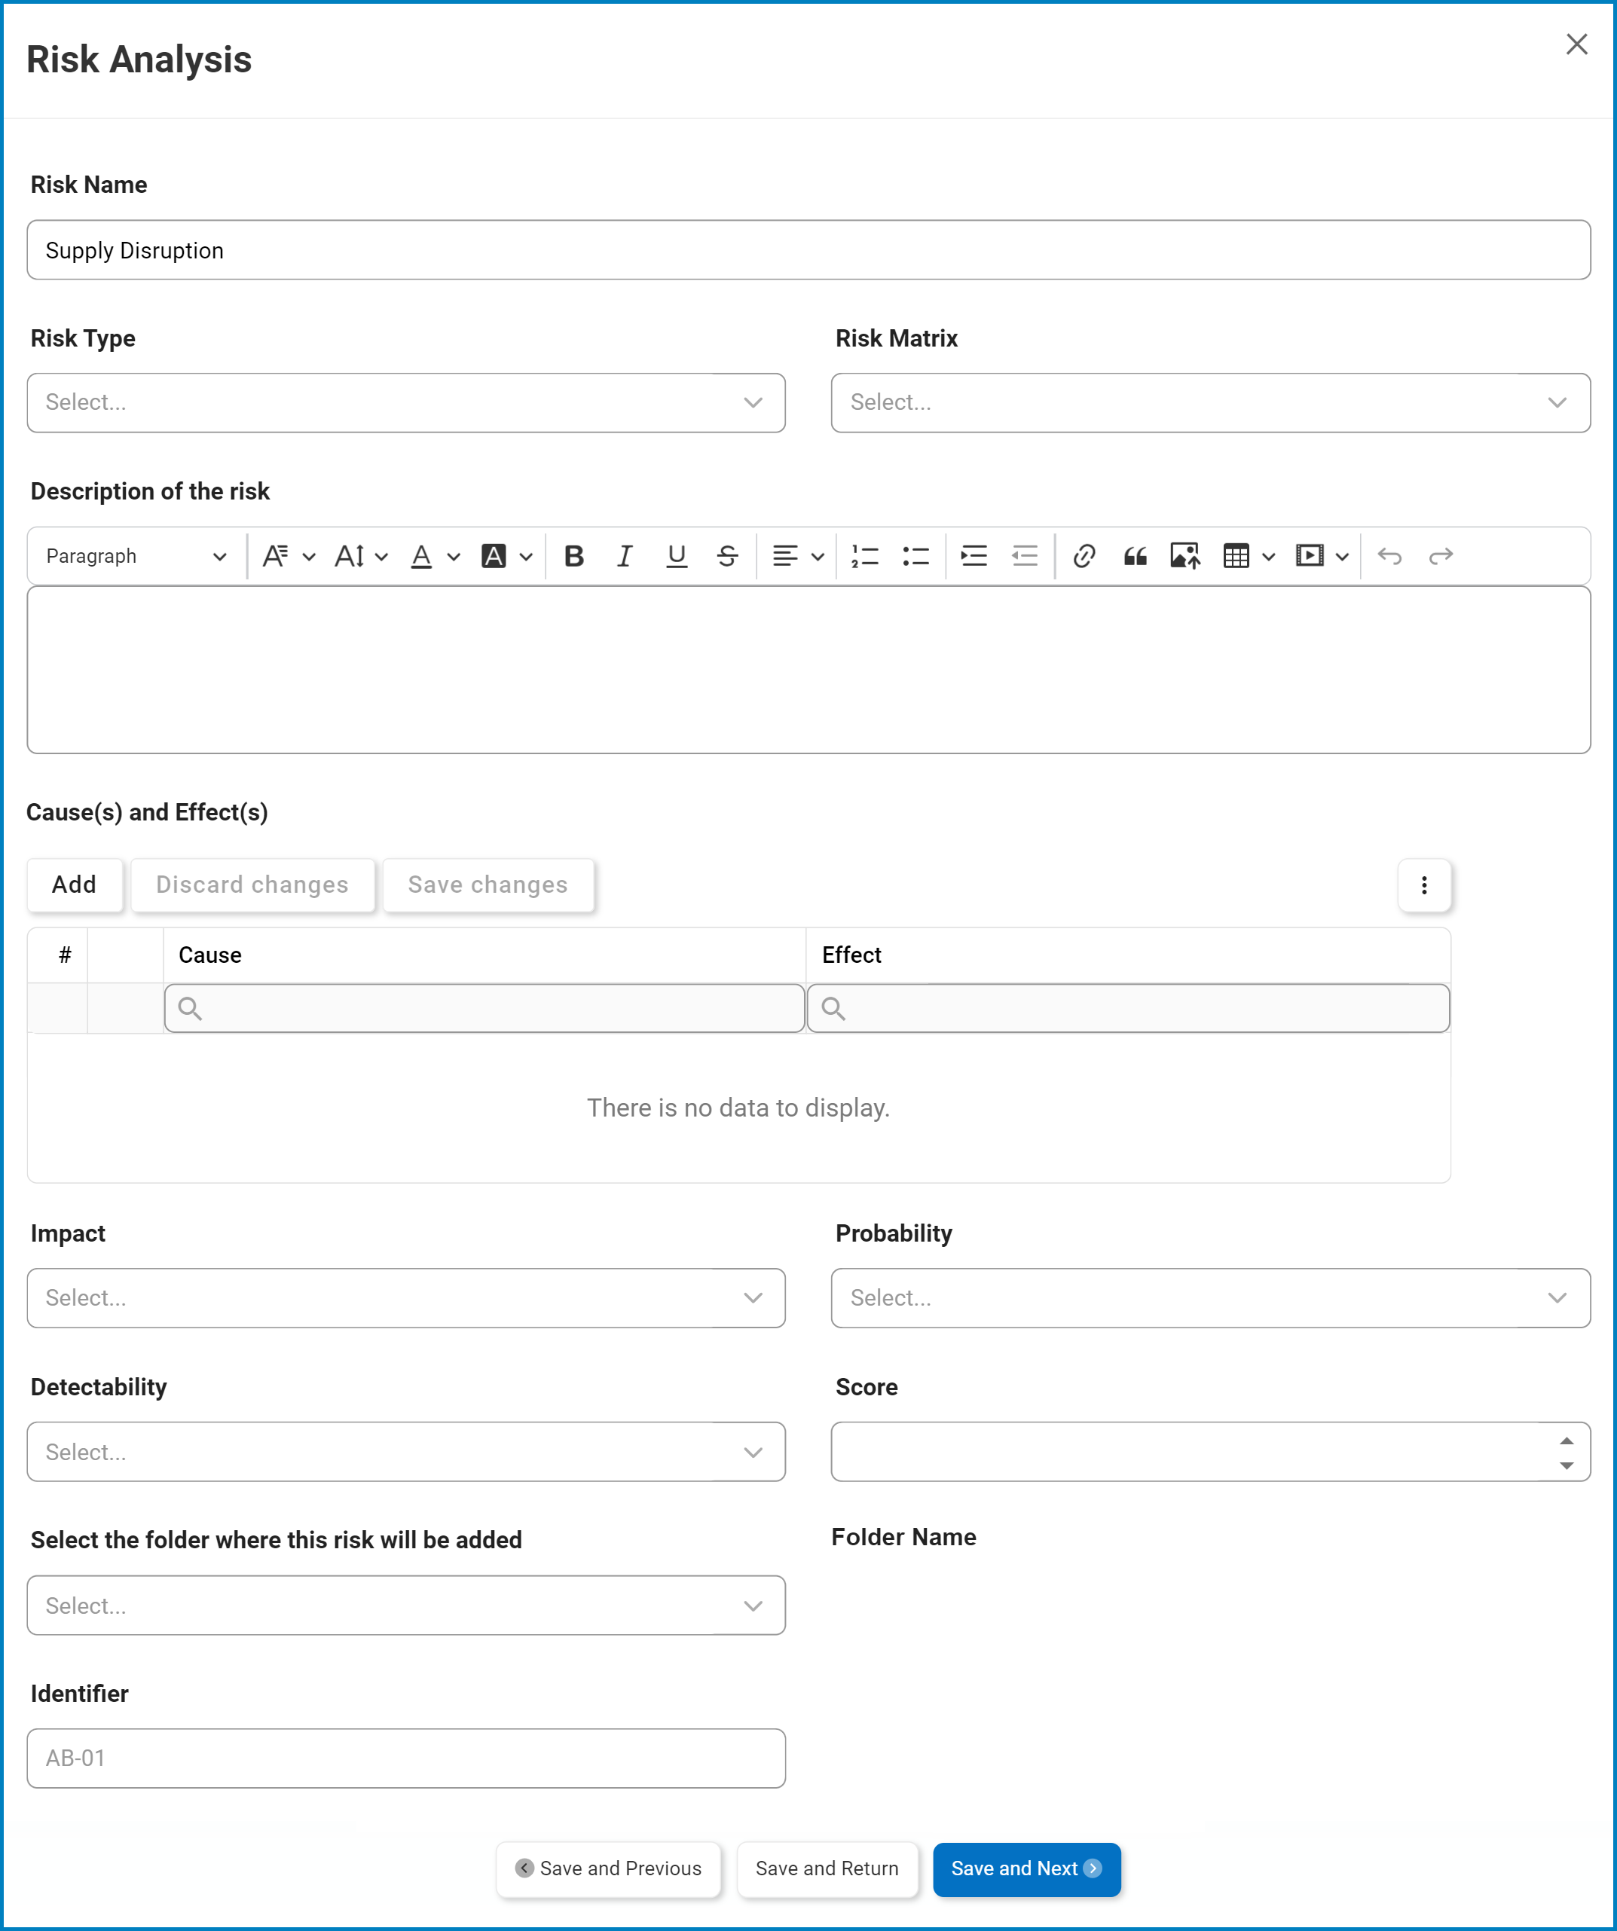The height and width of the screenshot is (1931, 1617).
Task: Click the insert media icon
Action: (x=1309, y=556)
